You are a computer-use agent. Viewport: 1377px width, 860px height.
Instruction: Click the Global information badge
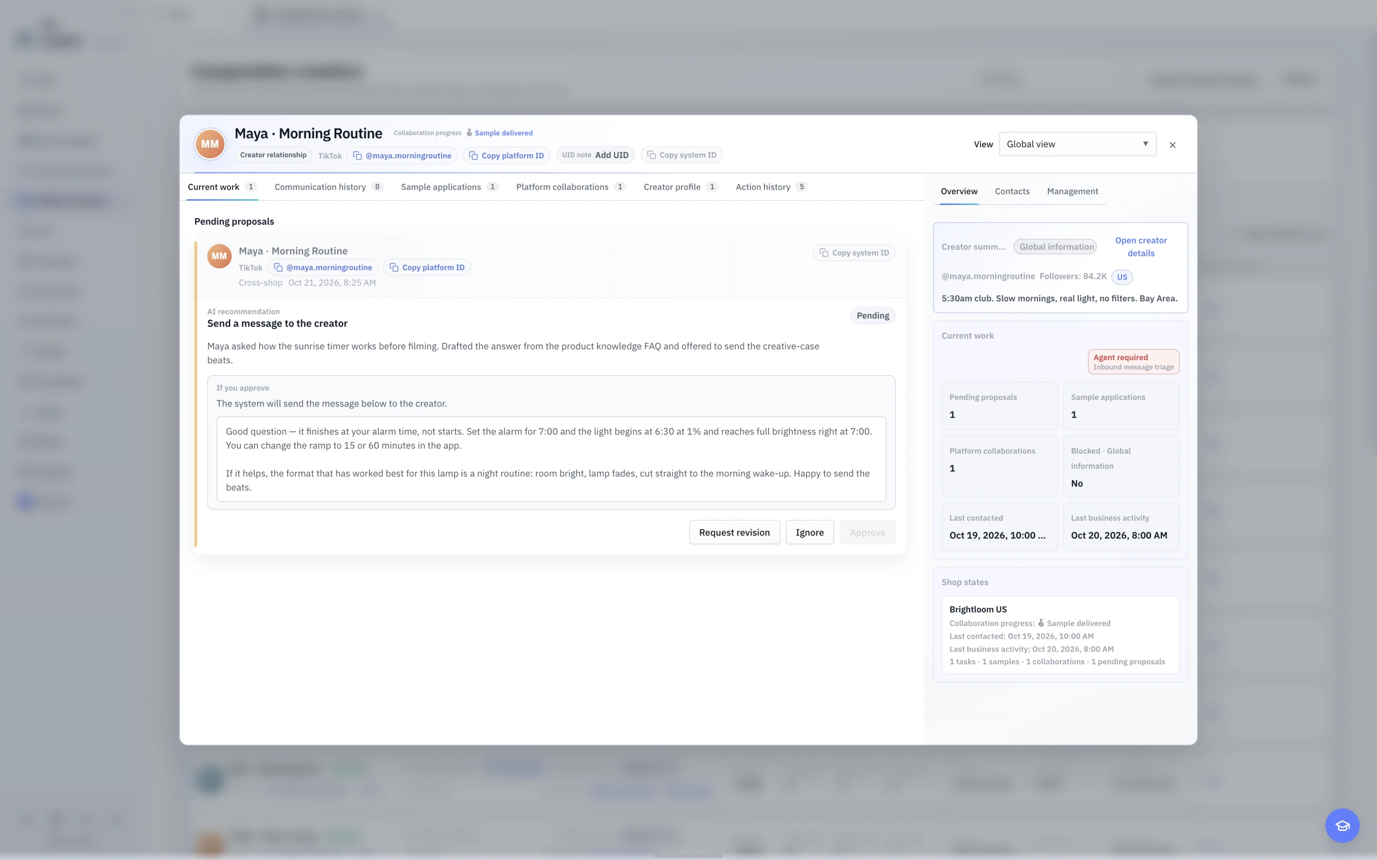coord(1056,247)
